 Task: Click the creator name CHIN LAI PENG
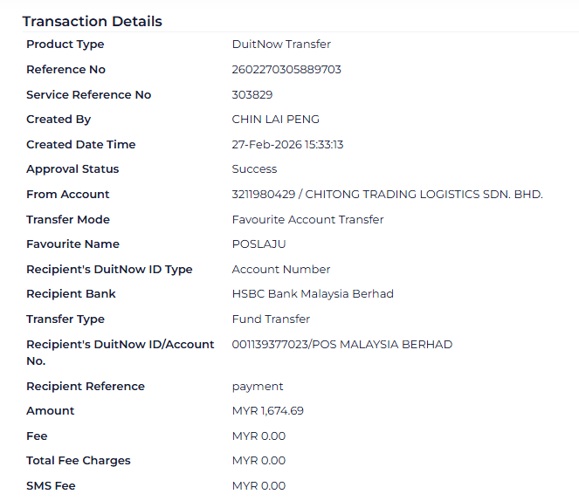click(276, 120)
